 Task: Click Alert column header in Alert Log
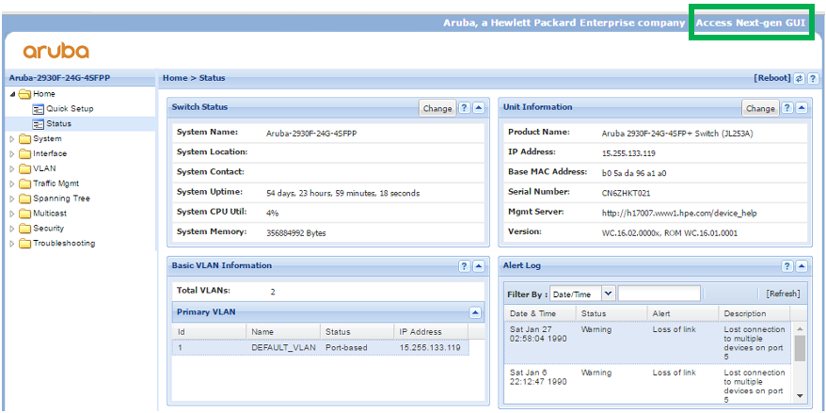pyautogui.click(x=683, y=313)
